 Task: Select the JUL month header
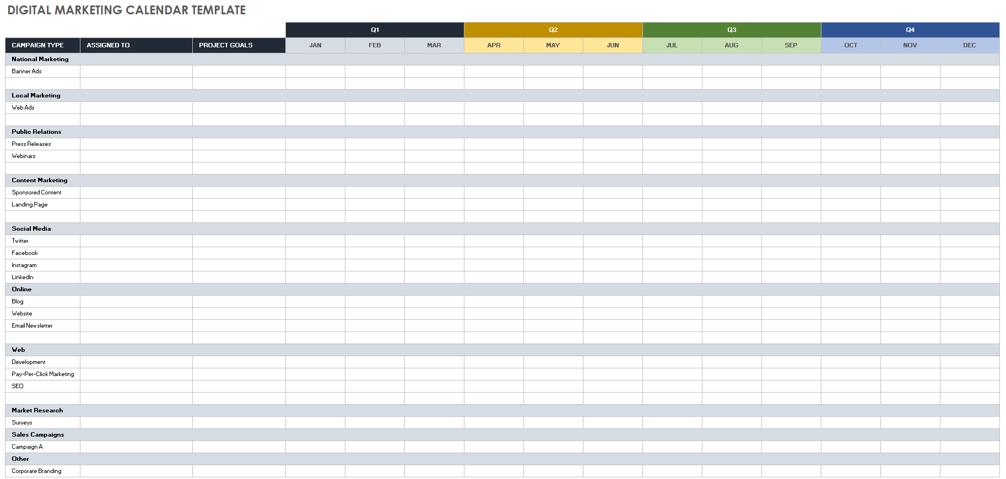[x=672, y=45]
